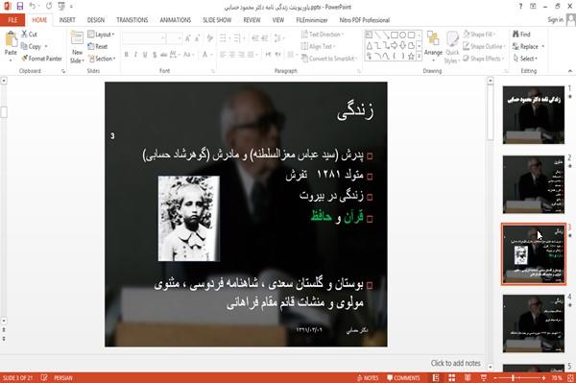Switch to Reading View icon
This screenshot has height=383, width=576.
point(468,378)
